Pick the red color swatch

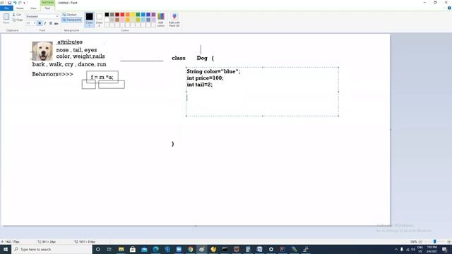point(122,15)
